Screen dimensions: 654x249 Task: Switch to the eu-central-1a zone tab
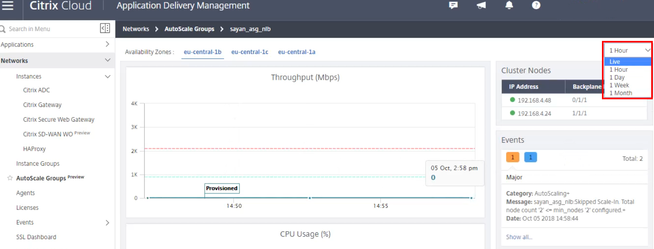(x=296, y=52)
